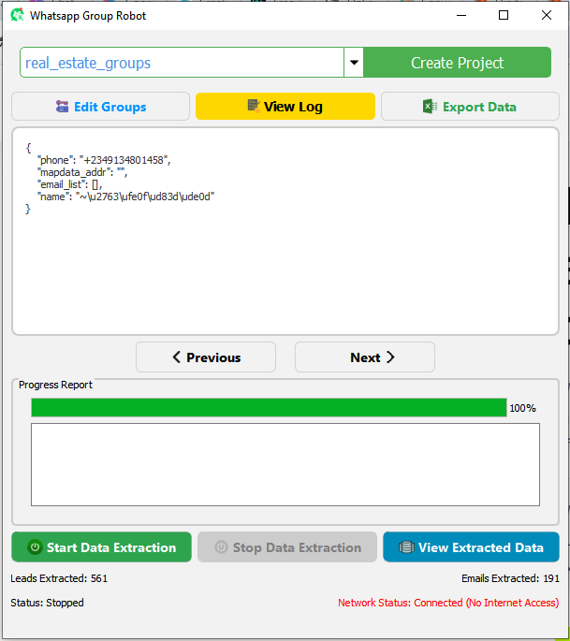Click the power icon on Start Data Extraction
The height and width of the screenshot is (641, 570).
pos(36,547)
